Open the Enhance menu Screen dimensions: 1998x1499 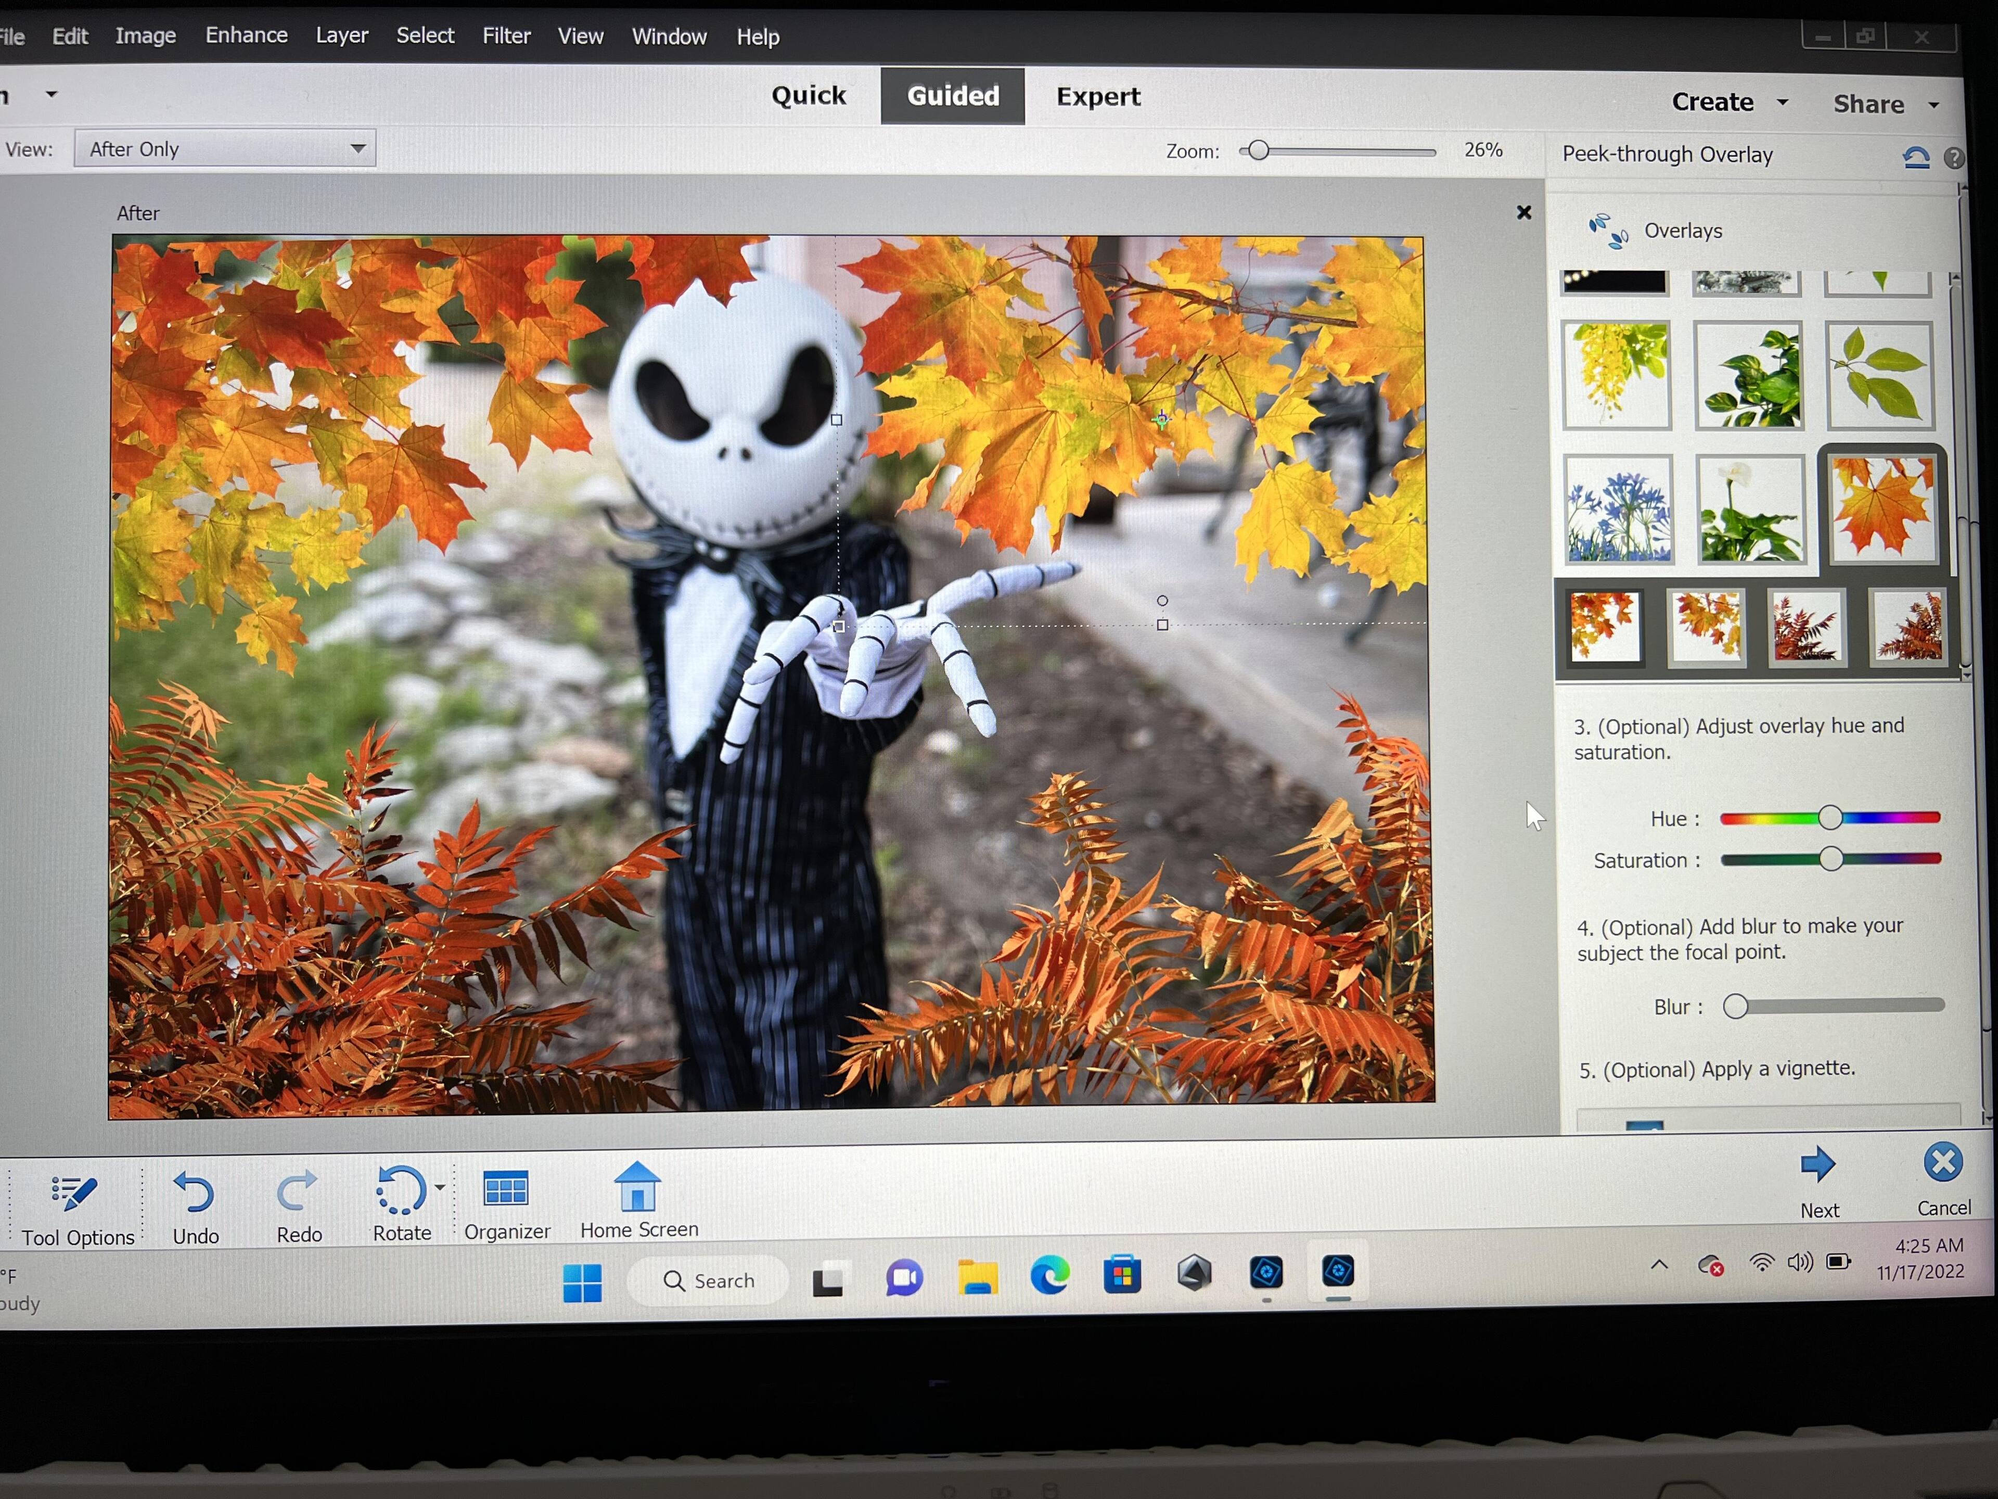point(246,35)
